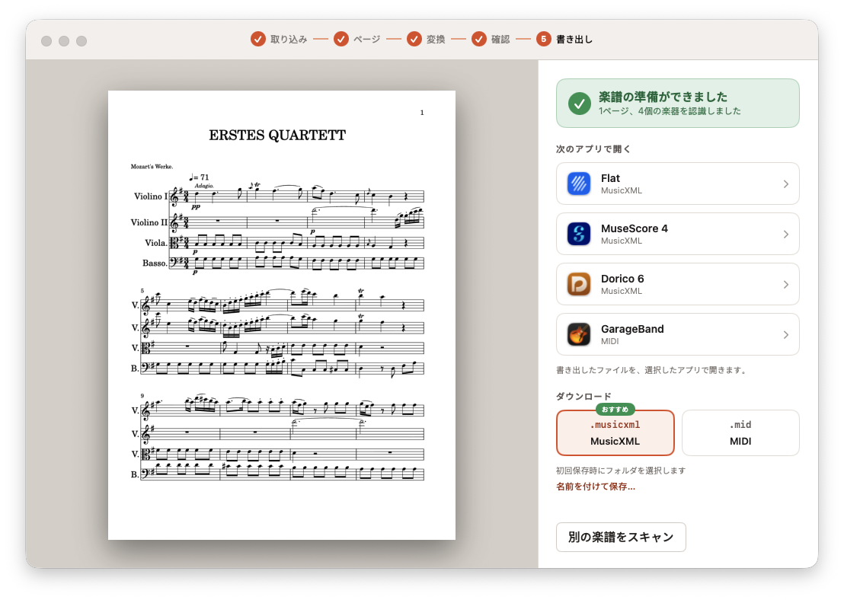Click the step 5 number badge

point(544,39)
